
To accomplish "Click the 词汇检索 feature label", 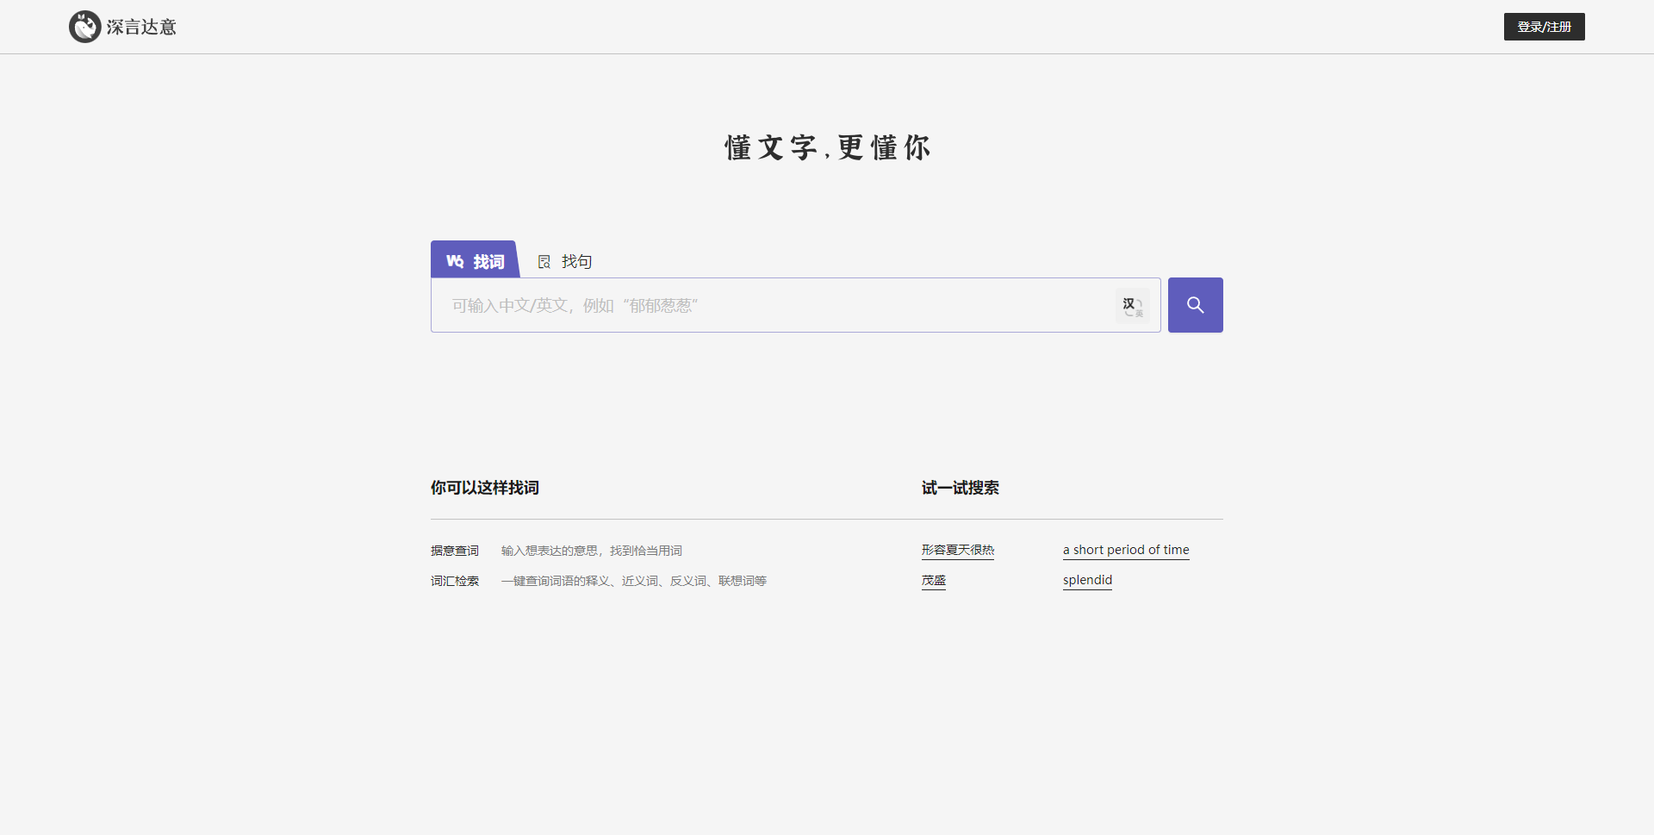I will [x=455, y=581].
